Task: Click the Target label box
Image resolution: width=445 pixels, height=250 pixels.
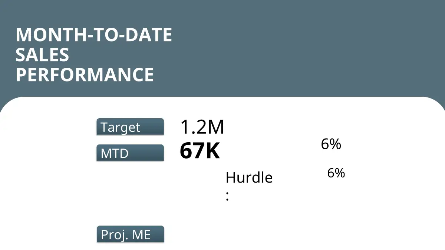Action: pos(130,127)
